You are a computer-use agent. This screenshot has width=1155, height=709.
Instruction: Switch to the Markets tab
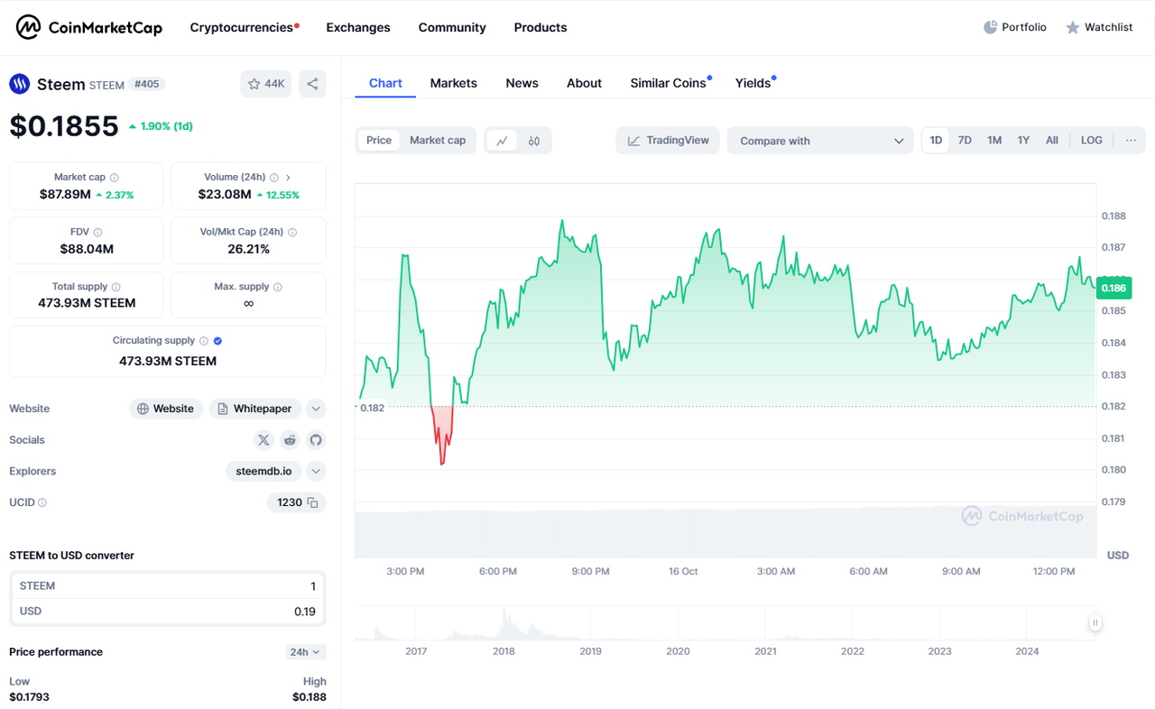click(453, 83)
